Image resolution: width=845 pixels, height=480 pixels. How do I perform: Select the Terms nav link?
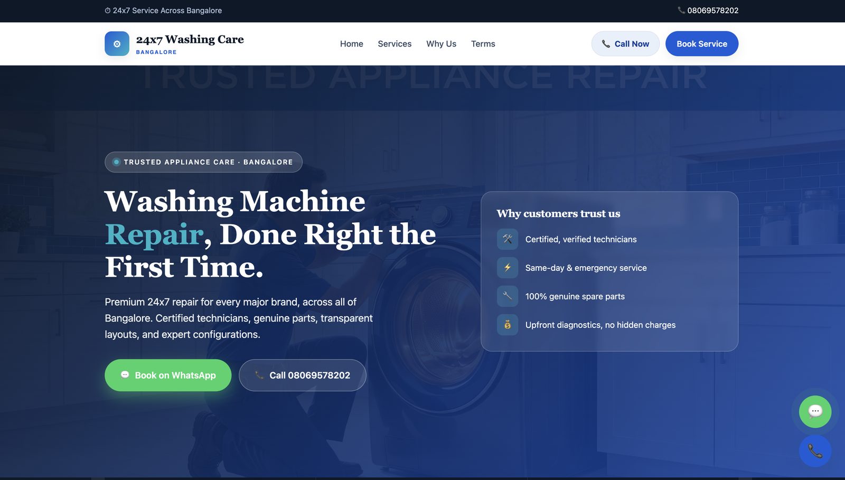pyautogui.click(x=483, y=44)
